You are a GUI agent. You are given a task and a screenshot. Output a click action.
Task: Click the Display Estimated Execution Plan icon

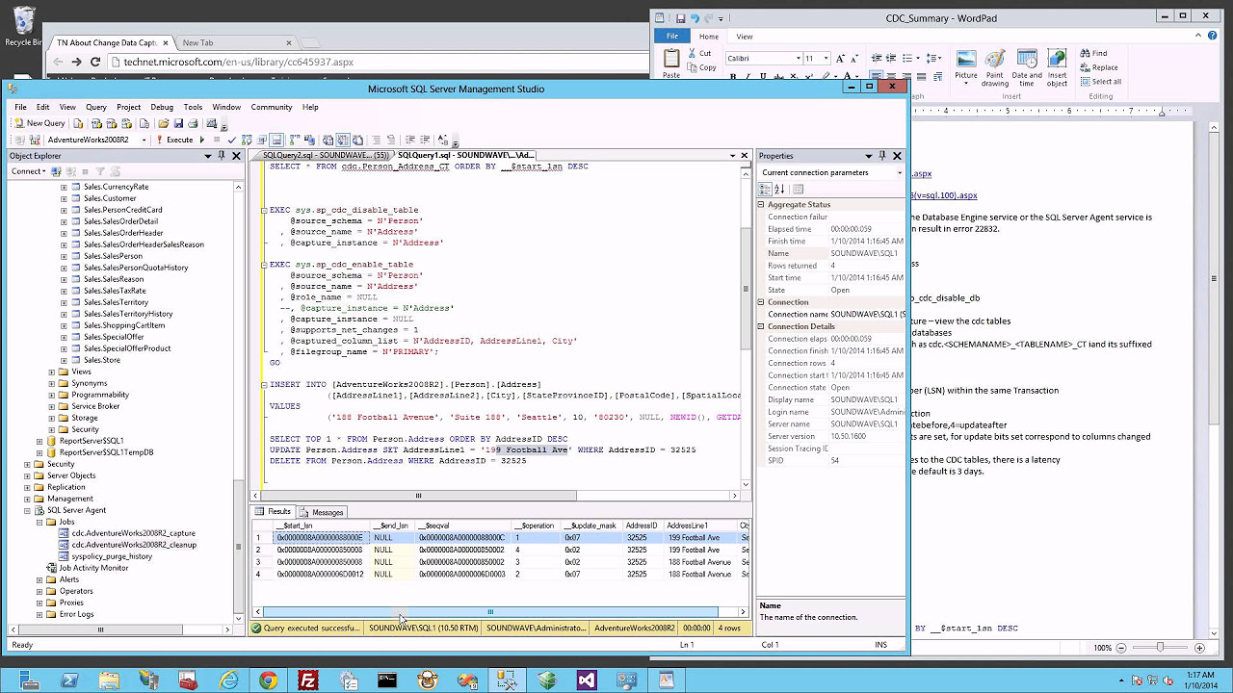point(247,140)
